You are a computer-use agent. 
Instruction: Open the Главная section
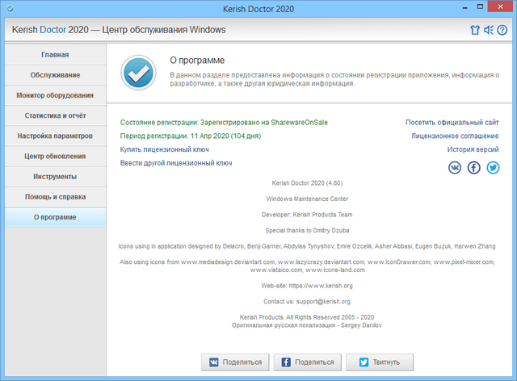click(x=55, y=55)
